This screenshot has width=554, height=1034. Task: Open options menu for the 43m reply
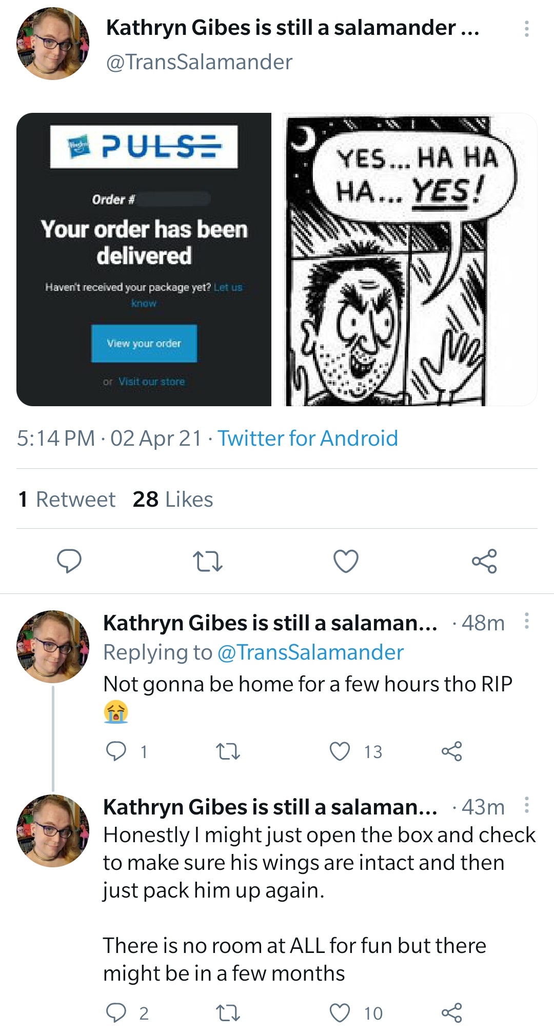(x=526, y=805)
